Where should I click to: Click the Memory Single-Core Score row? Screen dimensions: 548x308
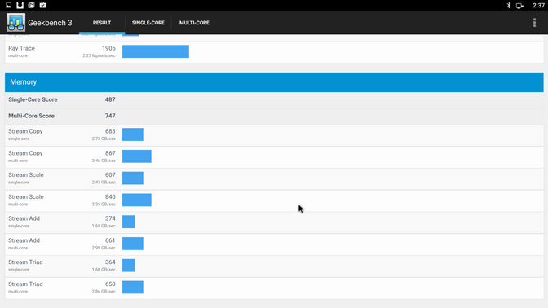pos(274,100)
